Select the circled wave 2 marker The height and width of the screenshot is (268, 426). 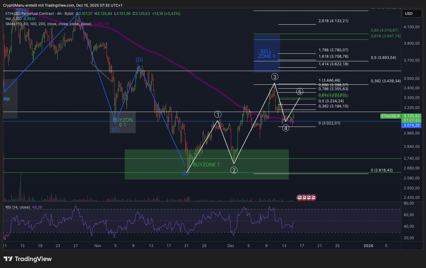(234, 170)
